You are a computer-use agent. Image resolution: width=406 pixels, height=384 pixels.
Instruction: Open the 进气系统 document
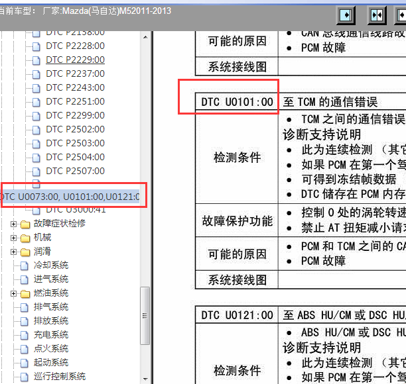click(51, 279)
